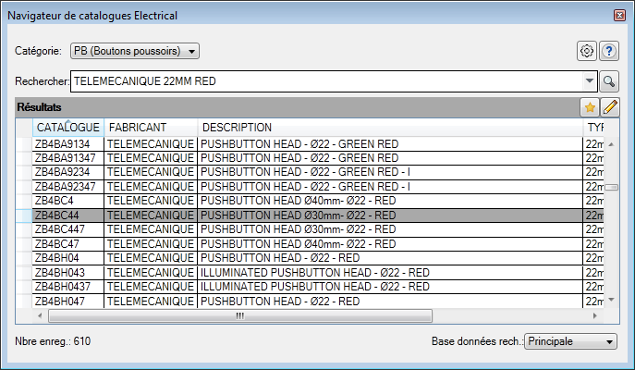Click TELEMECANIQUE cell in row ZB4BC47

(x=151, y=244)
